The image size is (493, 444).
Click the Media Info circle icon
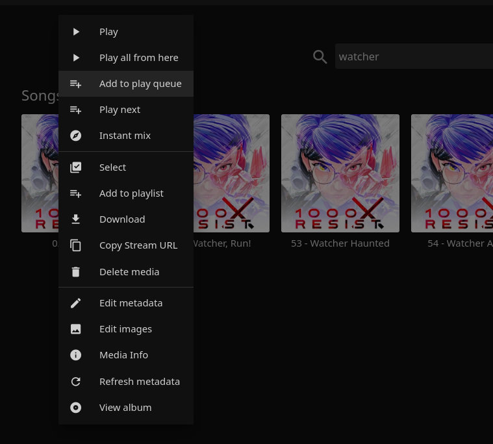pyautogui.click(x=76, y=355)
